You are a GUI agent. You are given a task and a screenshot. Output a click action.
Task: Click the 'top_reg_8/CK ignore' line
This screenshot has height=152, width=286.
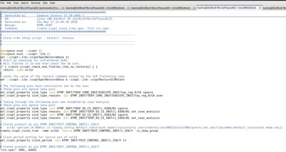pyautogui.click(x=77, y=92)
